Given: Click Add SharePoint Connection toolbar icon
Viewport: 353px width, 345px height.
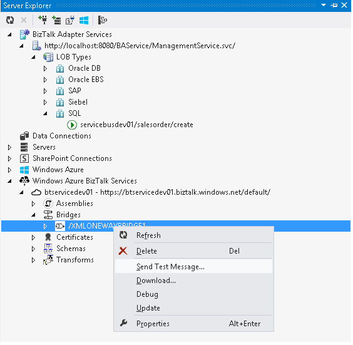Looking at the screenshot, I should (70, 20).
